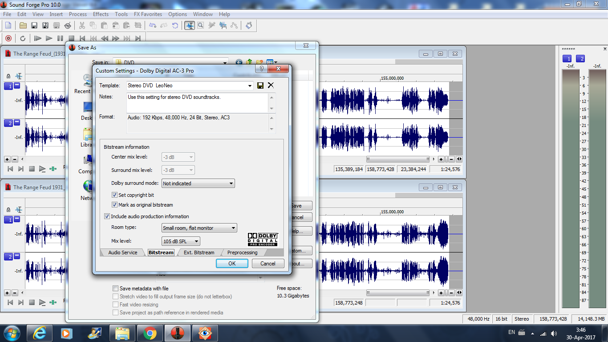Click the Repeat circular arrow toolbar icon
608x342 pixels.
click(x=175, y=25)
